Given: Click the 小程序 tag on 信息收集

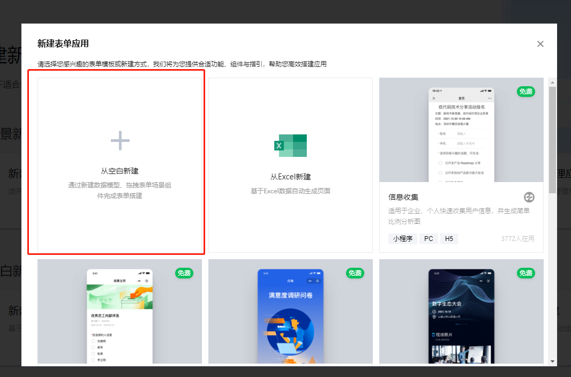Looking at the screenshot, I should click(x=403, y=239).
